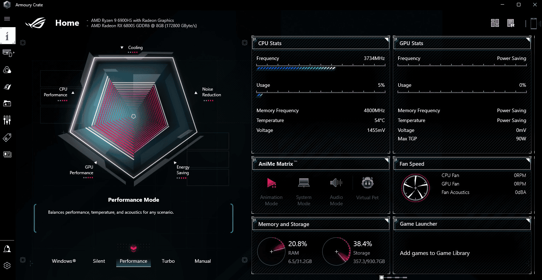Screen dimensions: 542x280
Task: Click the ROG logo in the header
Action: [x=35, y=23]
